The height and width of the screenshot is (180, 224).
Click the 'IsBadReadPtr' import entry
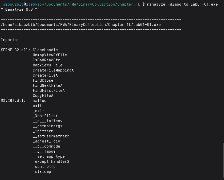(x=46, y=60)
